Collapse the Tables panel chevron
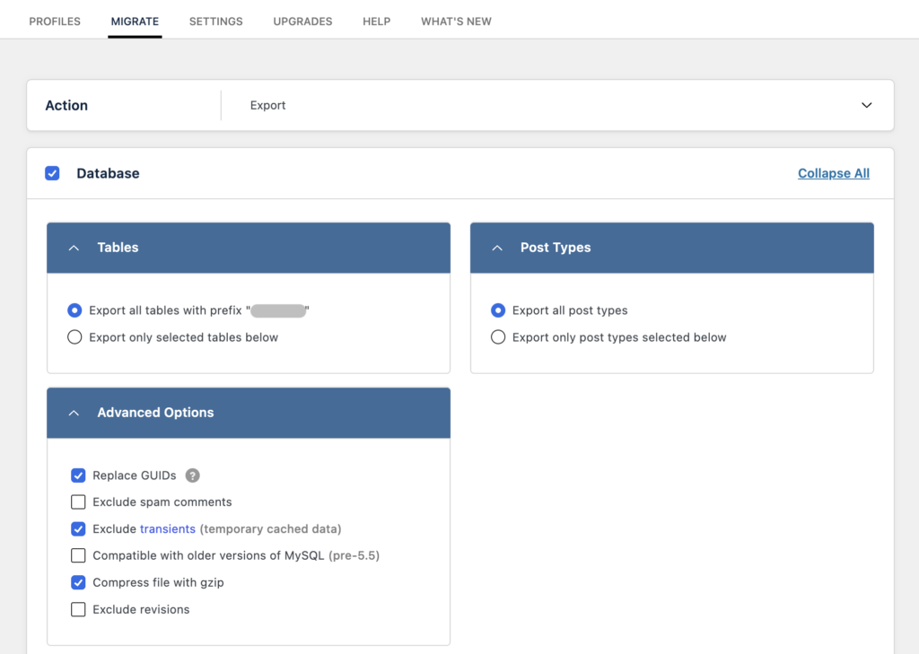This screenshot has width=919, height=654. click(74, 248)
